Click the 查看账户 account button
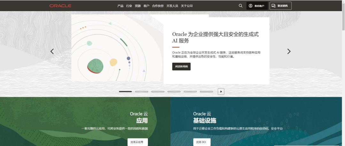The image size is (345, 146). point(257,6)
